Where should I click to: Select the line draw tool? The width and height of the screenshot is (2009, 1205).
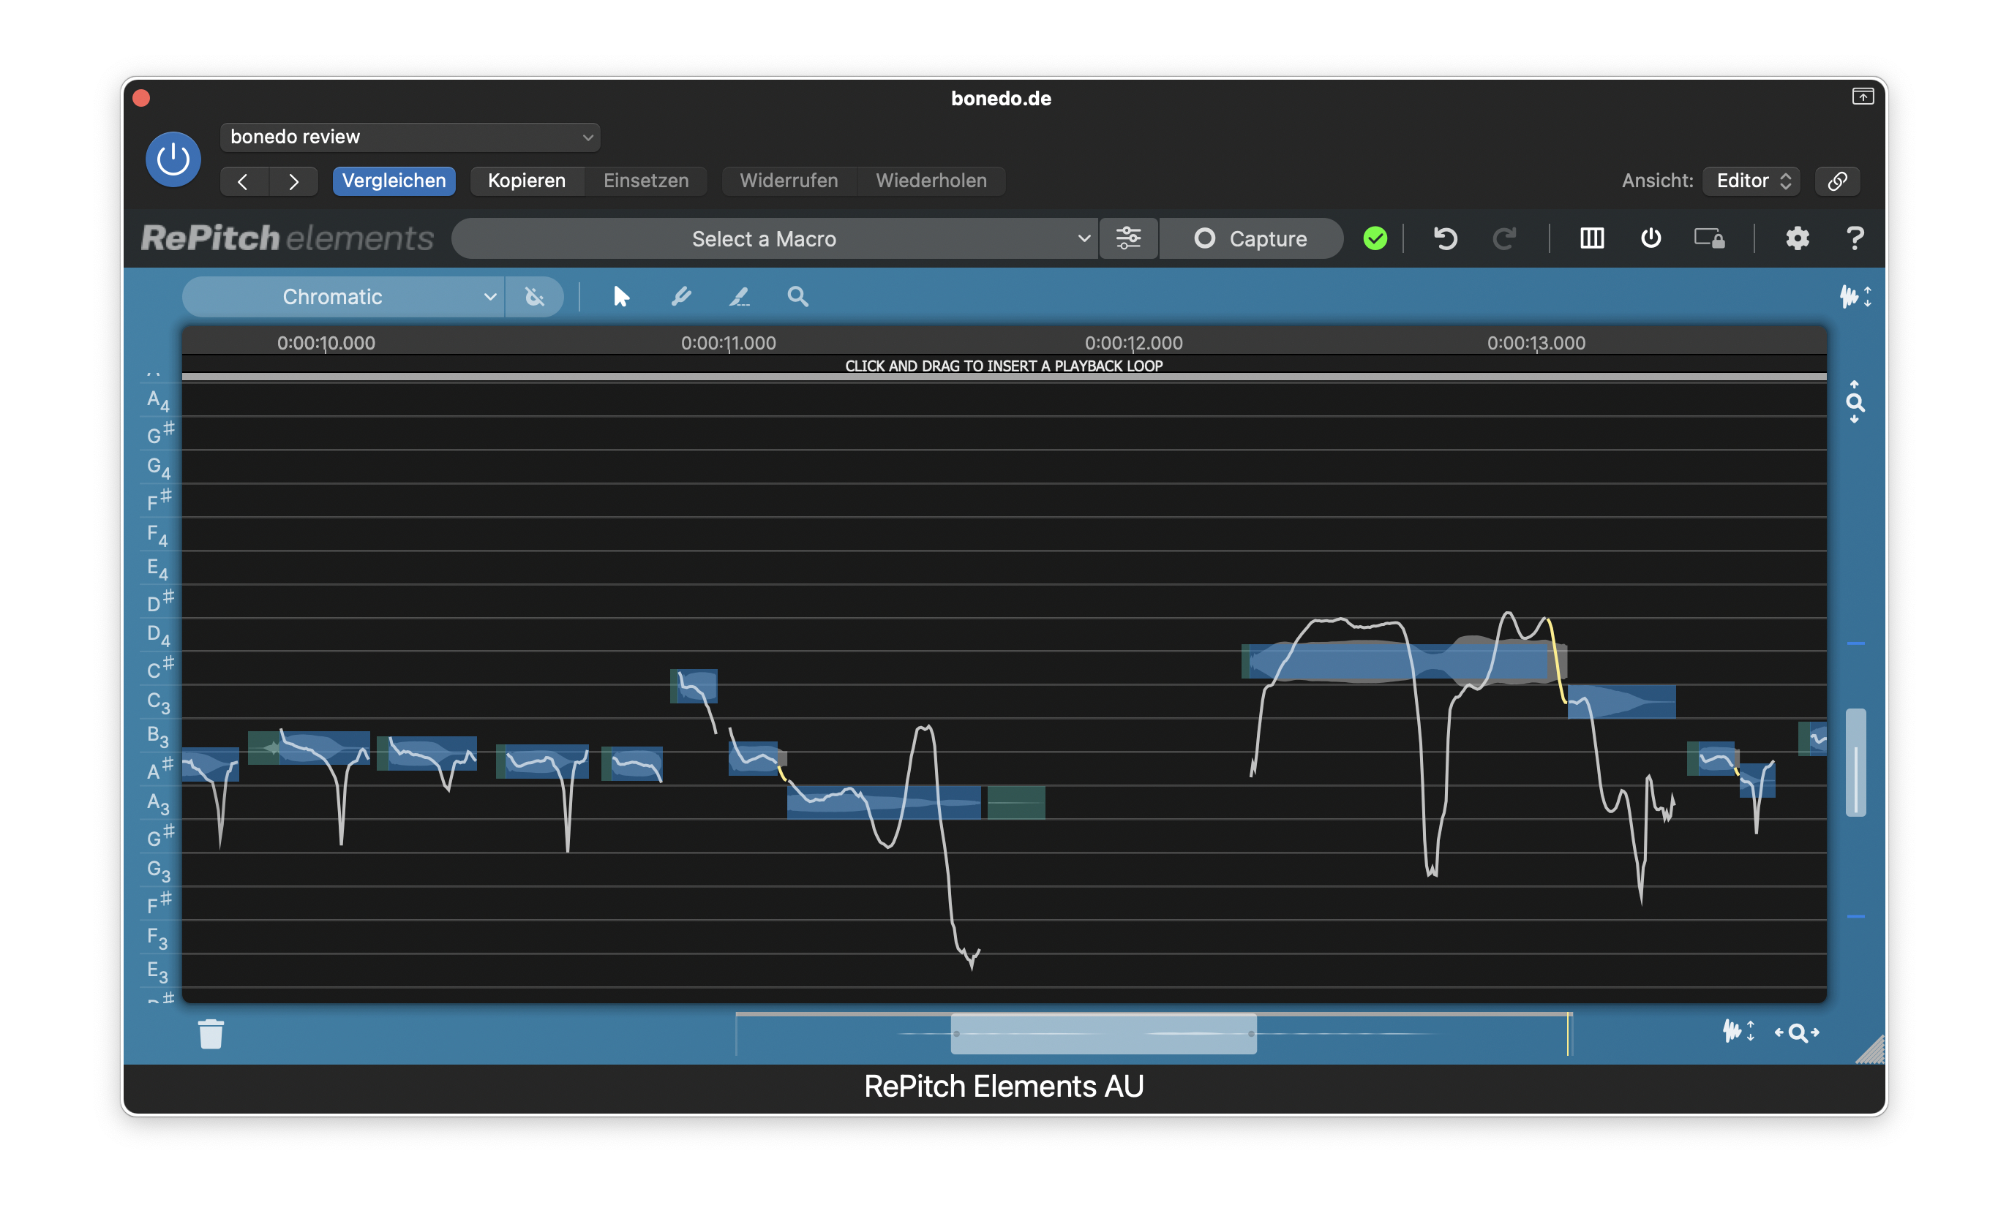[x=738, y=296]
